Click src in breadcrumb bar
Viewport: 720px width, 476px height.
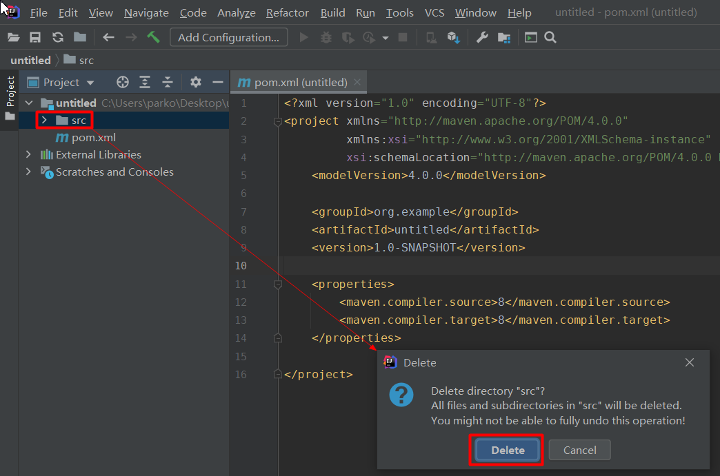pos(79,60)
